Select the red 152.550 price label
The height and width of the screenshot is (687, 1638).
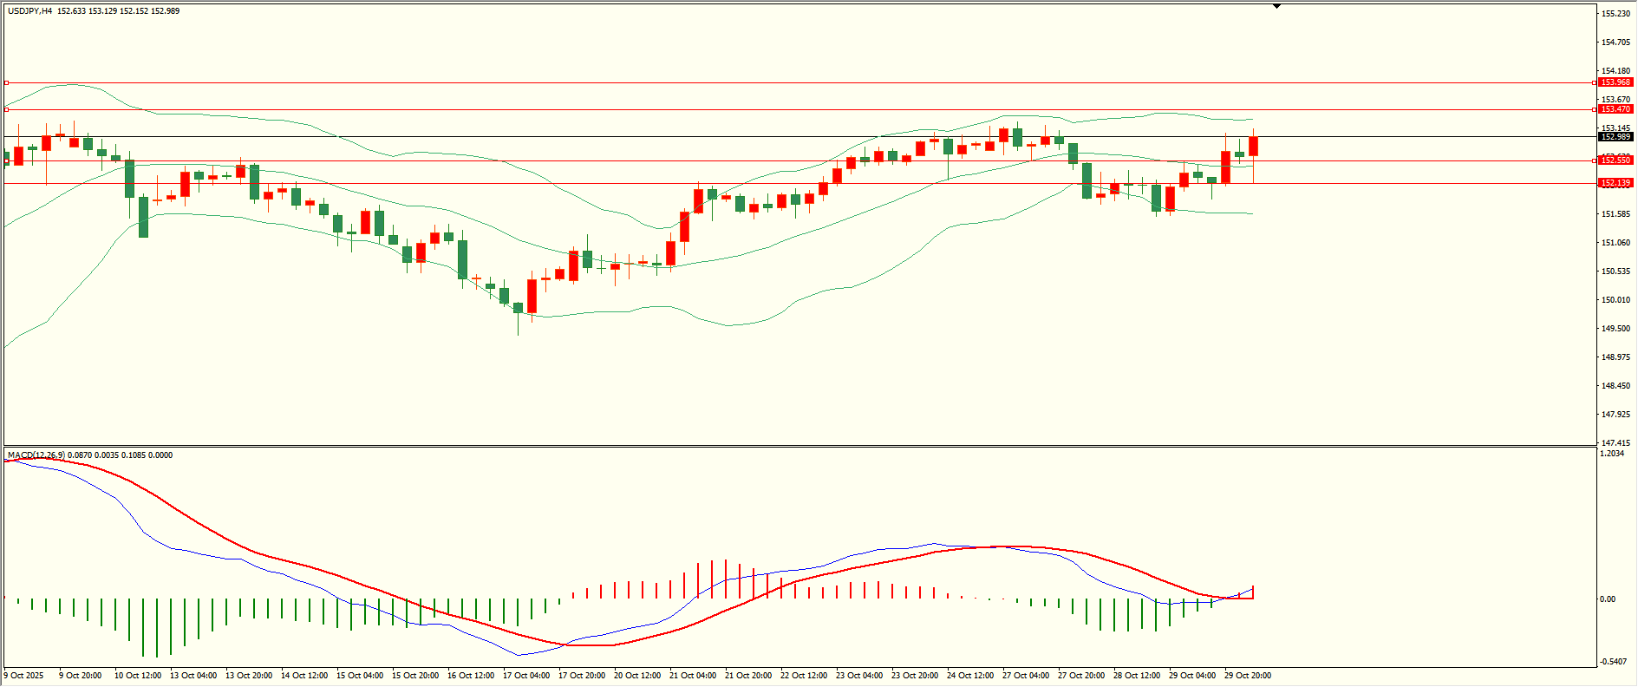1615,160
